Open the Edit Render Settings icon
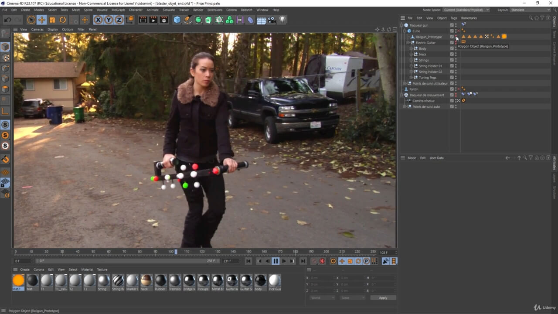Viewport: 558px width, 314px height. point(164,20)
